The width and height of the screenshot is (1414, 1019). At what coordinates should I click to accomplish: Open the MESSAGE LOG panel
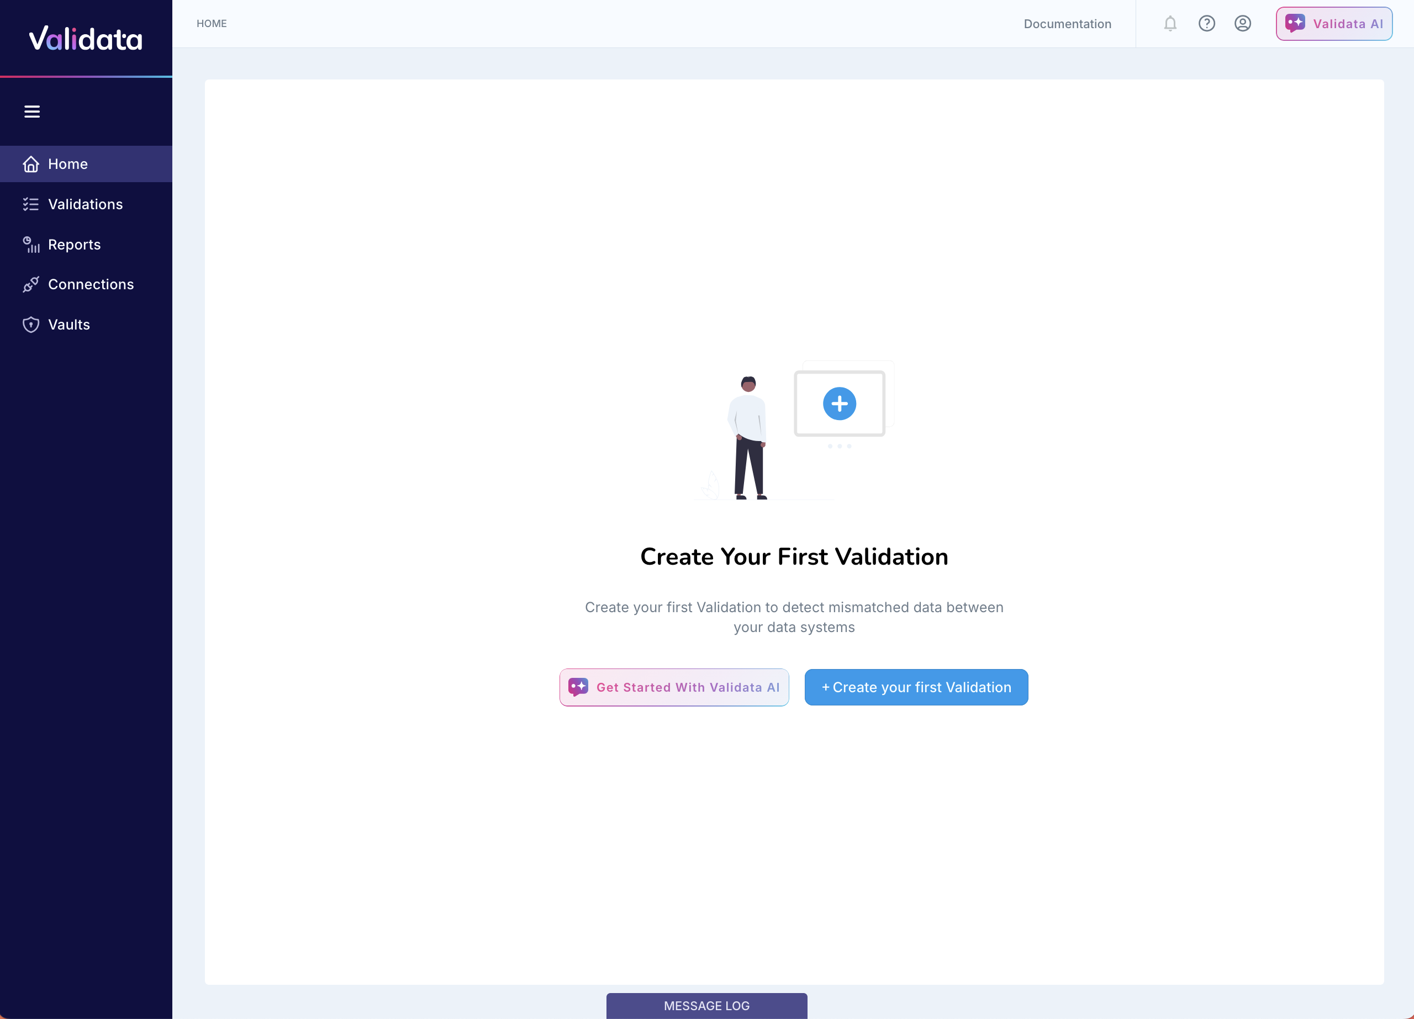[706, 1005]
